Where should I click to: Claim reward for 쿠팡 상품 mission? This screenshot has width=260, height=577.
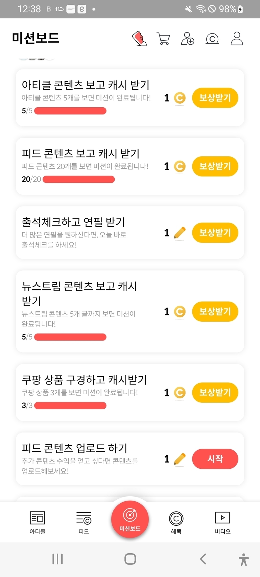point(215,392)
